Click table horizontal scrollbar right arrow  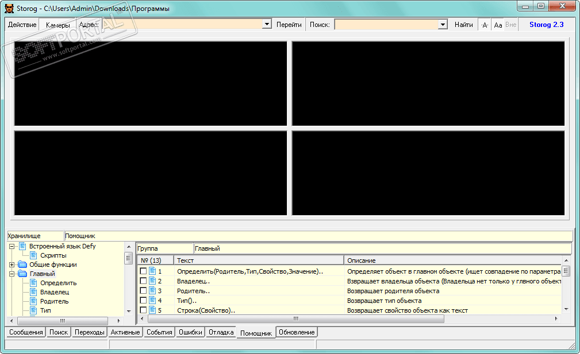tap(556, 318)
